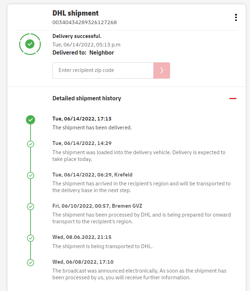Screen dimensions: 250x291
Task: Select tracking number 00340434289326127268
Action: (85, 22)
